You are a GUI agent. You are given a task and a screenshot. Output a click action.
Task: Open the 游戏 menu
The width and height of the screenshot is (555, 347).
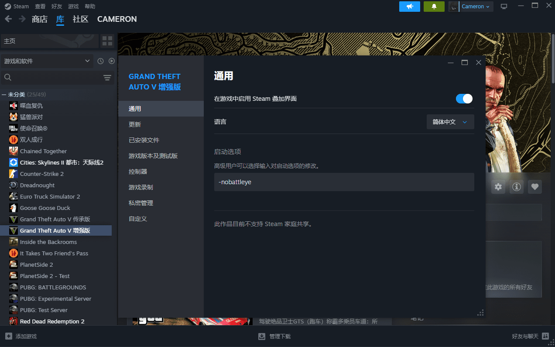(x=73, y=7)
